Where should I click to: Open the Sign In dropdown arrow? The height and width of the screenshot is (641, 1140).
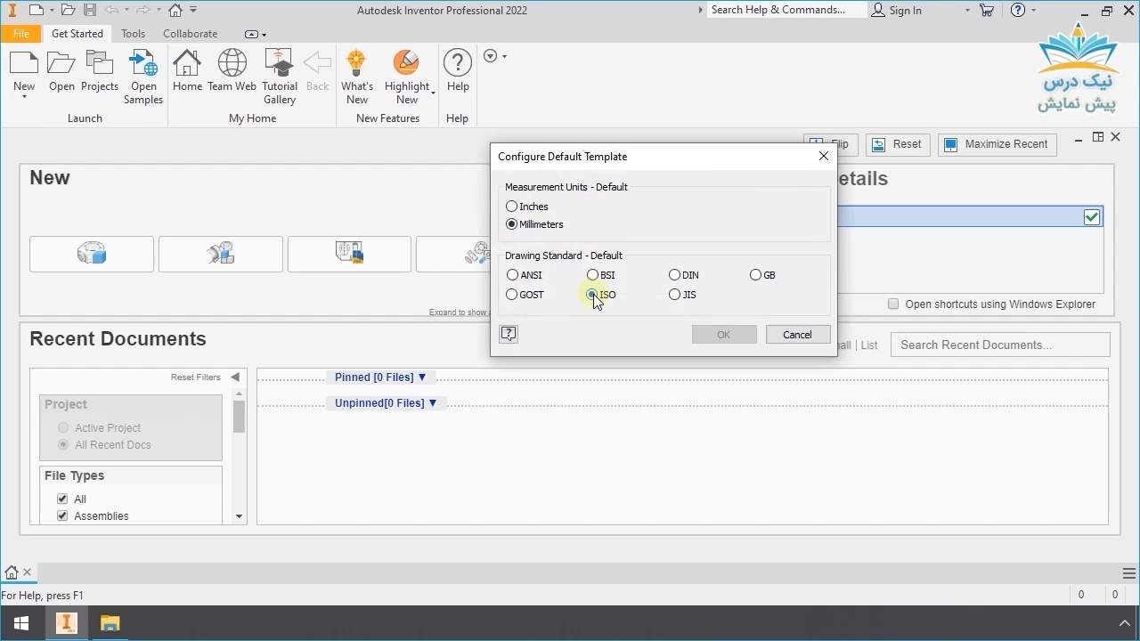point(967,11)
